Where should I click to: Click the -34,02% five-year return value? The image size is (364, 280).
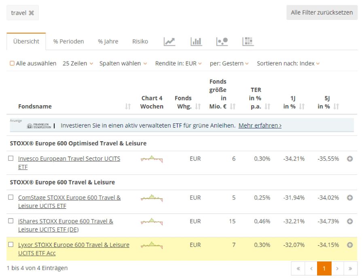(x=328, y=198)
